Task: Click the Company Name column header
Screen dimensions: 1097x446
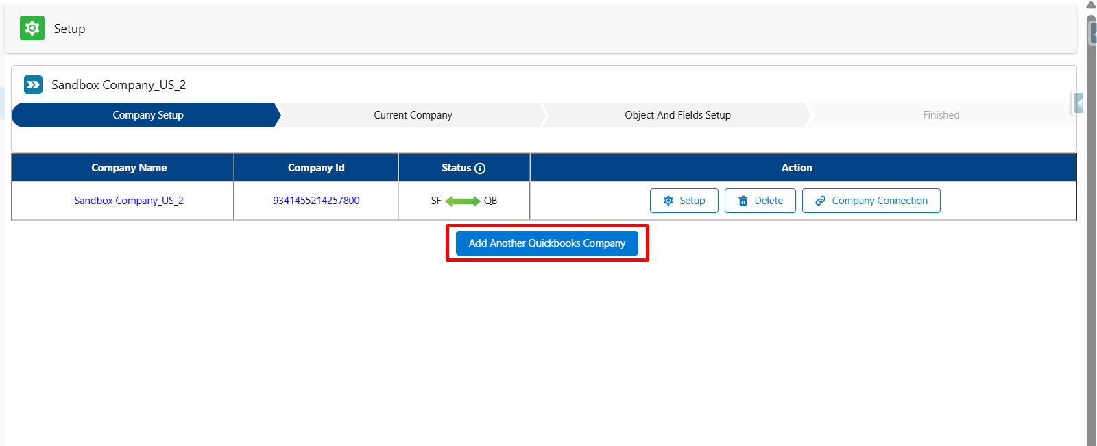Action: click(x=123, y=168)
